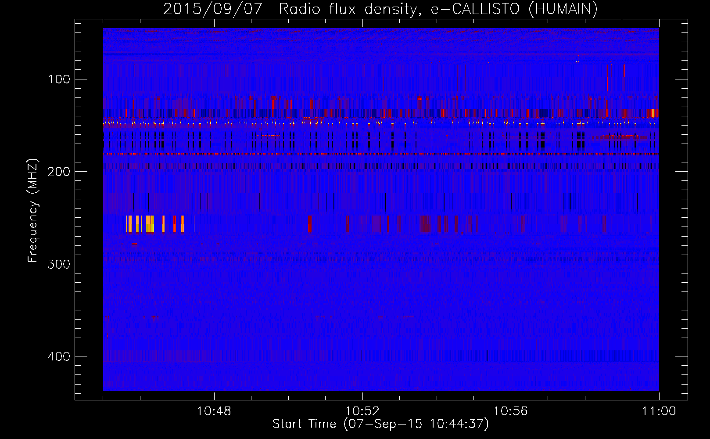Click the 'Frequency (MHZ)' y-axis label

click(x=33, y=211)
